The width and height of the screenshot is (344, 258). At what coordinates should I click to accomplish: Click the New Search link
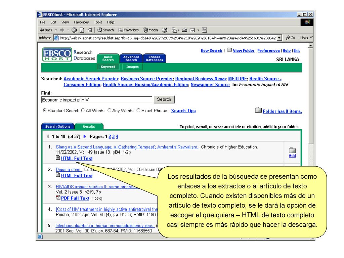[212, 50]
